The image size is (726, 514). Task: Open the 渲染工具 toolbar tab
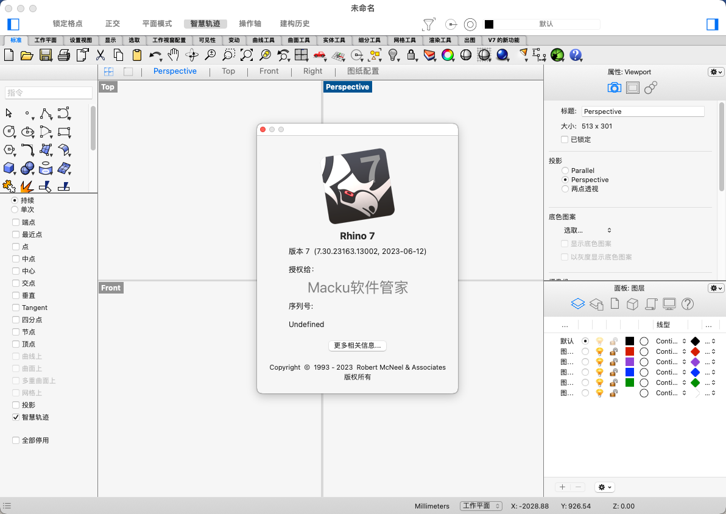[x=440, y=40]
